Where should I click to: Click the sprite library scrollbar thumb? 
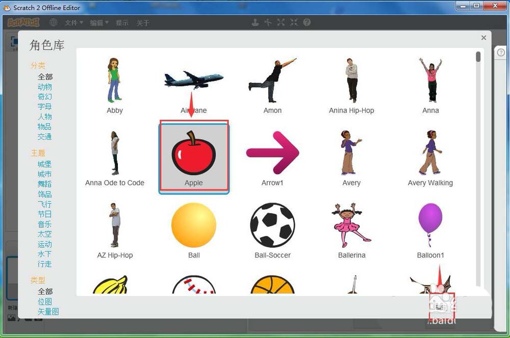pyautogui.click(x=478, y=57)
